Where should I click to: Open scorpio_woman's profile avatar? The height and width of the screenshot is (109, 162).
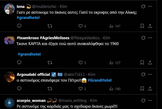9,103
